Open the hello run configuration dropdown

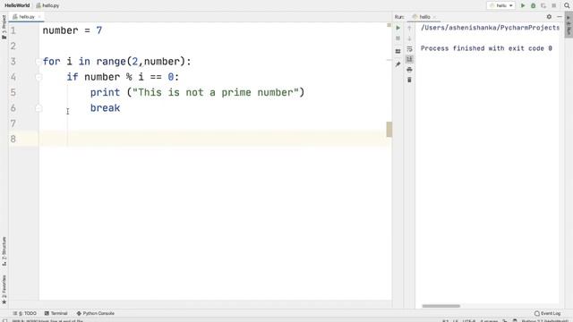pyautogui.click(x=501, y=5)
